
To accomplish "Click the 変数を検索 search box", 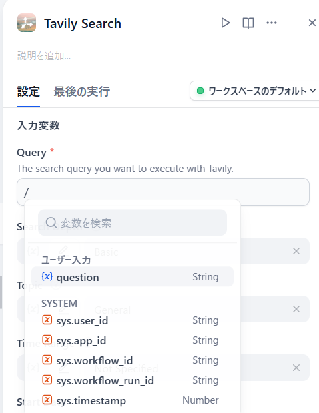I will 132,223.
